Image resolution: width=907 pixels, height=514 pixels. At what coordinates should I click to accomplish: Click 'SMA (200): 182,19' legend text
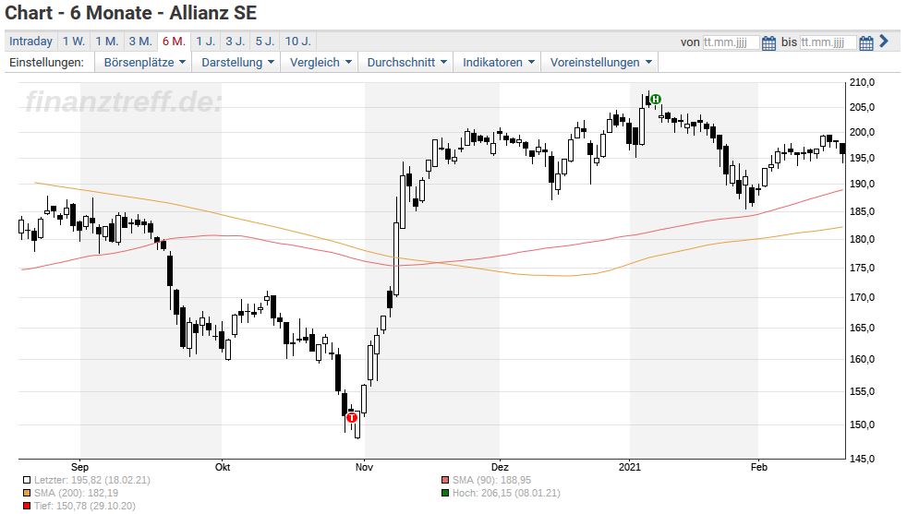click(76, 493)
